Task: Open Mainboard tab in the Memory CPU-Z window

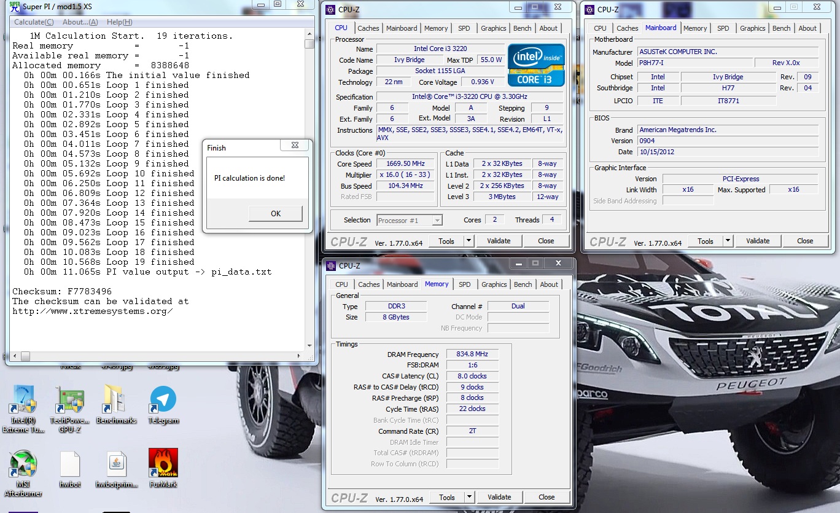Action: (x=402, y=284)
